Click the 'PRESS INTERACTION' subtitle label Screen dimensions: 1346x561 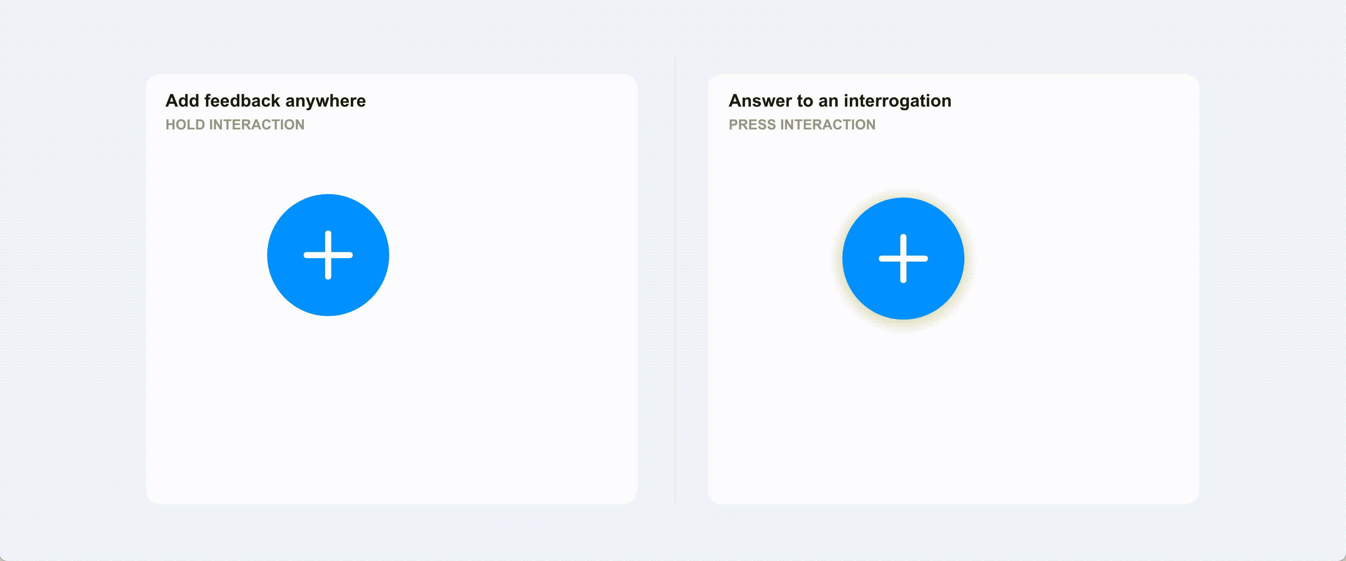tap(802, 124)
